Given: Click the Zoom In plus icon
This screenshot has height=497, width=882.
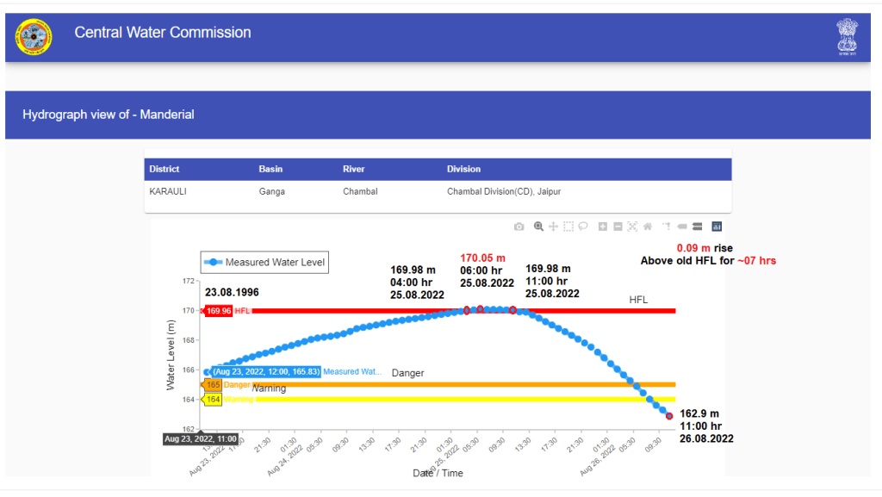Looking at the screenshot, I should (x=603, y=227).
